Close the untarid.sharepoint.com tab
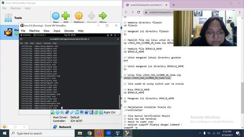Image resolution: width=244 pixels, height=137 pixels. pyautogui.click(x=166, y=5)
